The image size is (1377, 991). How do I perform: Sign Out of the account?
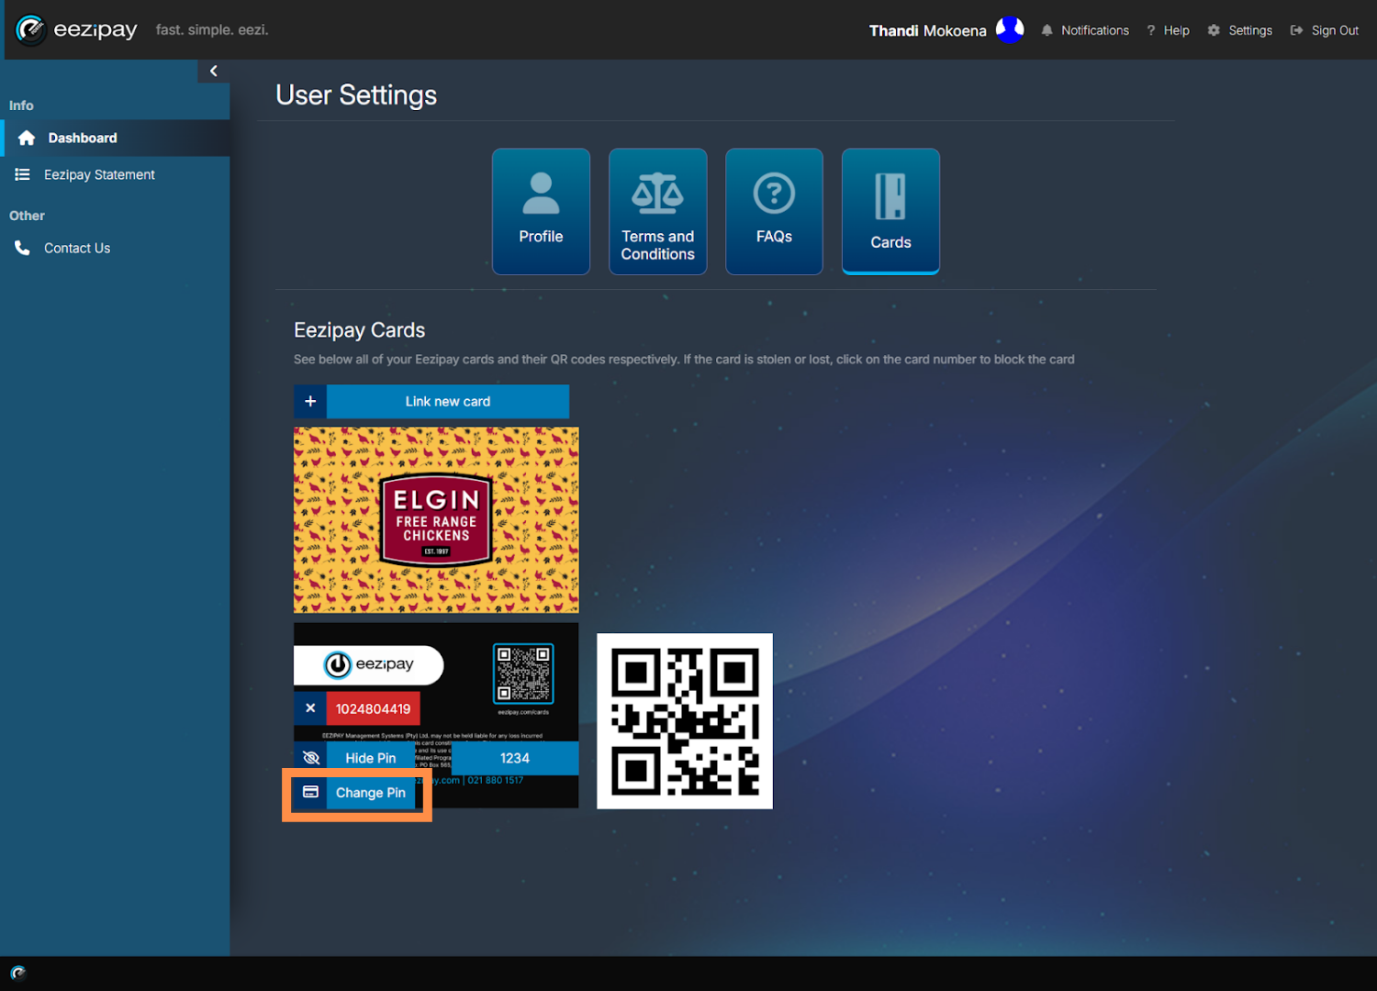pyautogui.click(x=1324, y=30)
